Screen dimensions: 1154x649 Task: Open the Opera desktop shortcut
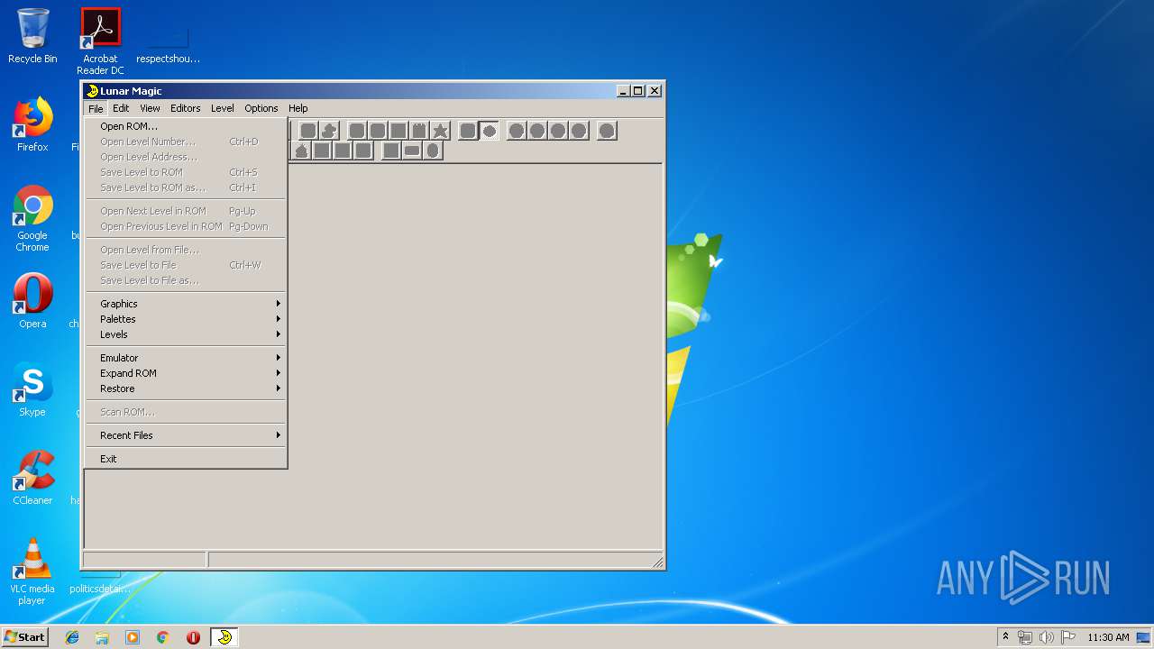(32, 301)
